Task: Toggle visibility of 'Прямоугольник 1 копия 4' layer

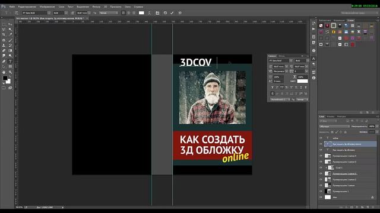Action: click(321, 156)
